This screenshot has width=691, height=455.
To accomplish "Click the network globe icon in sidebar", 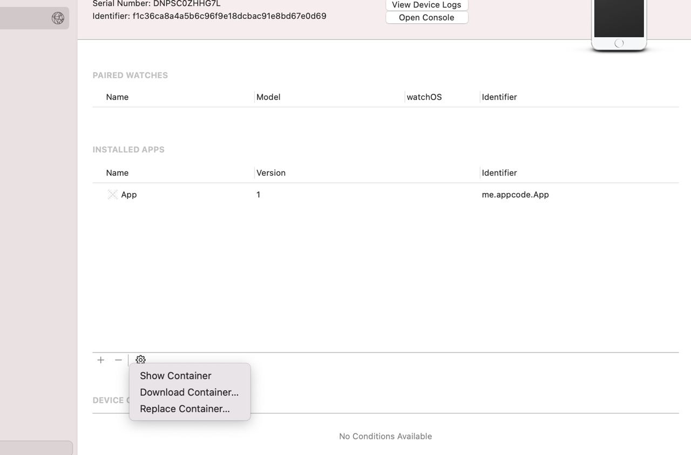I will 58,18.
